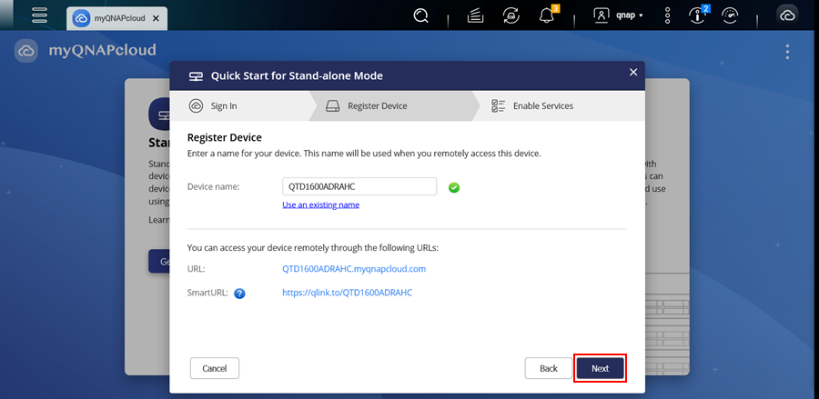Click the Cancel button
The image size is (819, 399).
tap(215, 368)
